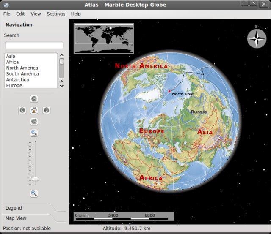Viewport: 271px width, 234px height.
Task: Open the Settings menu
Action: tap(56, 14)
